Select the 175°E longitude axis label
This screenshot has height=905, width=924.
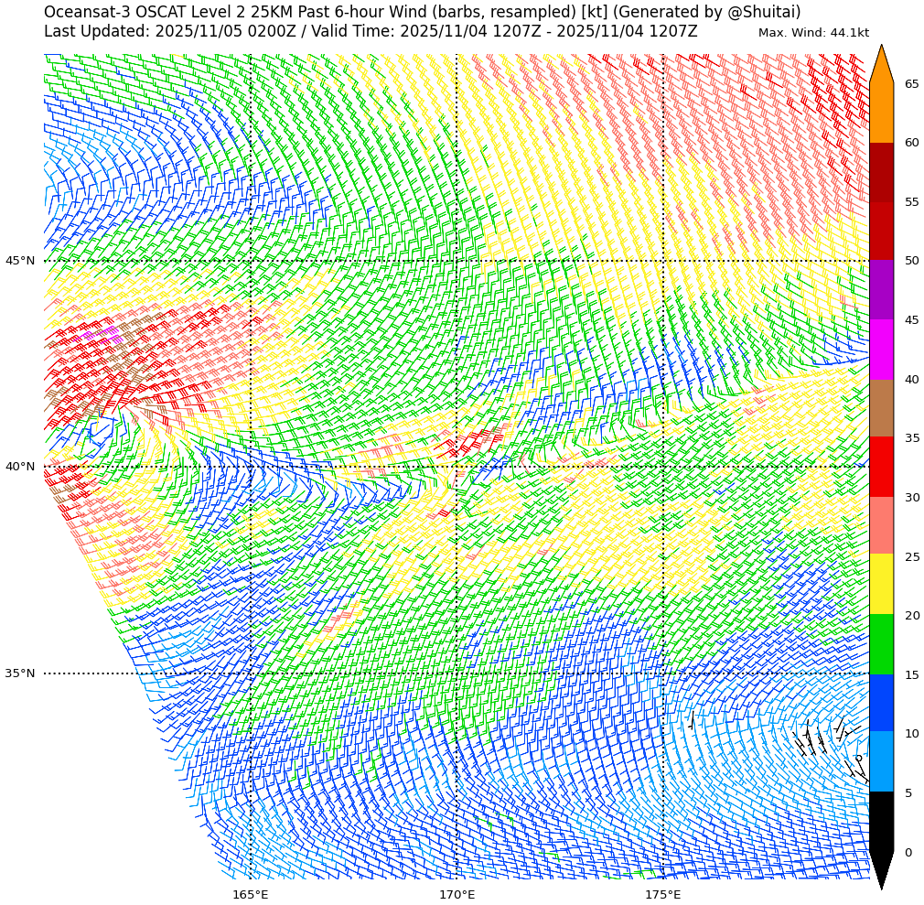click(662, 894)
